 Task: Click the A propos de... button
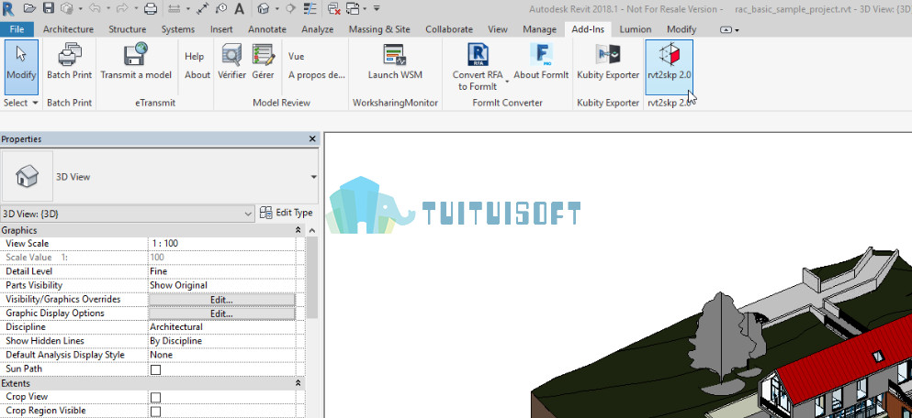tap(317, 75)
